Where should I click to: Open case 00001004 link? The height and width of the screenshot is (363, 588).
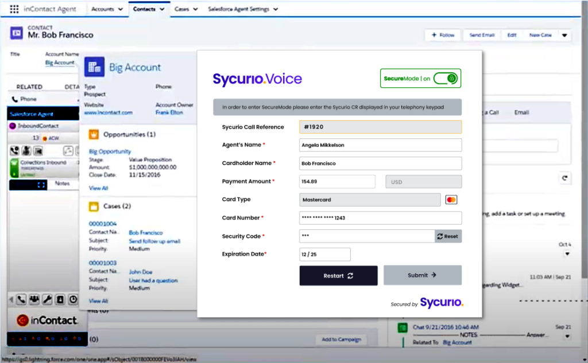[x=103, y=224]
